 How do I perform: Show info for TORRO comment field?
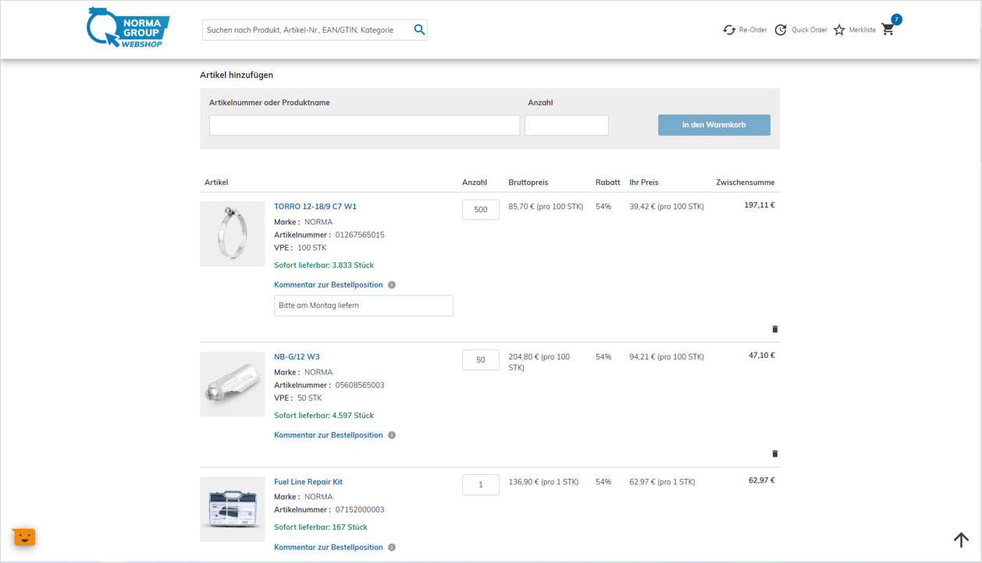tap(392, 285)
